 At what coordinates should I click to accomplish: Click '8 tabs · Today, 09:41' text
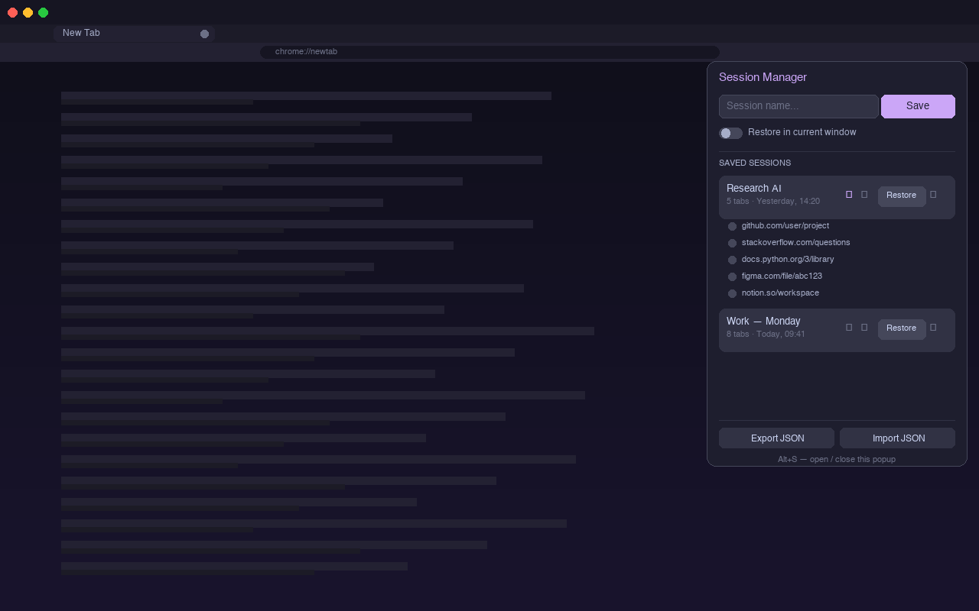click(x=766, y=335)
